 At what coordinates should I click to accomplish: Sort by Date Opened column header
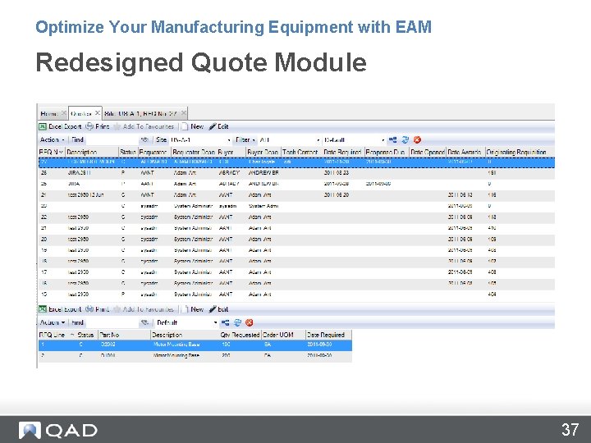428,153
